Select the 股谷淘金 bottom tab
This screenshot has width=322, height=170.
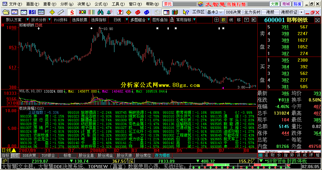pos(105,155)
